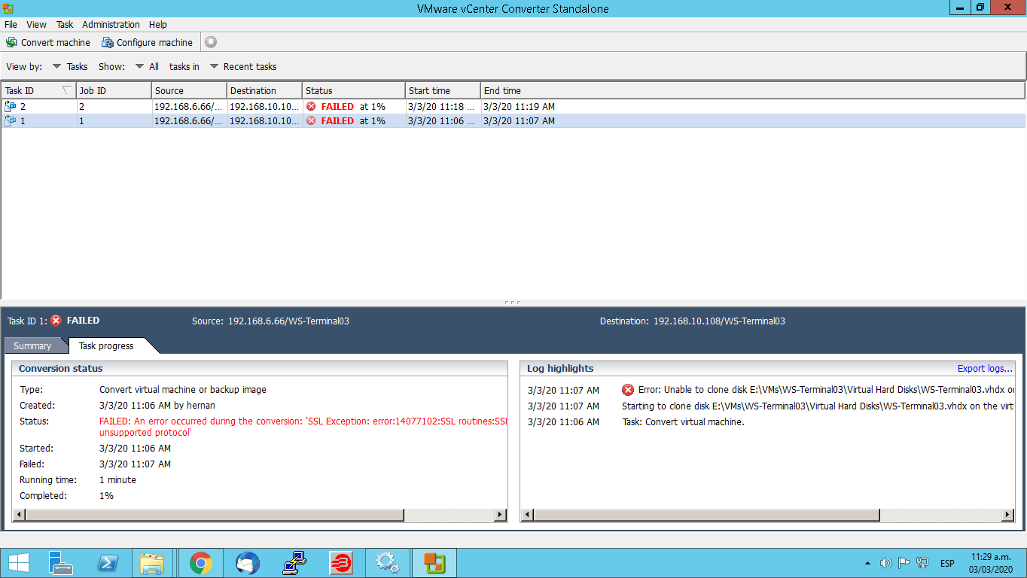Open the red swirl app on the taskbar
The height and width of the screenshot is (578, 1027).
[x=341, y=563]
